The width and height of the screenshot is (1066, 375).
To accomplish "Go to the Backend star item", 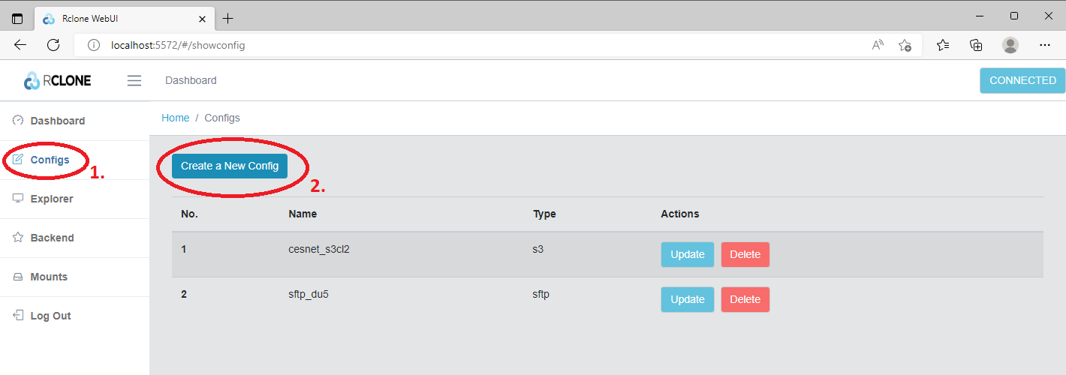I will [52, 238].
